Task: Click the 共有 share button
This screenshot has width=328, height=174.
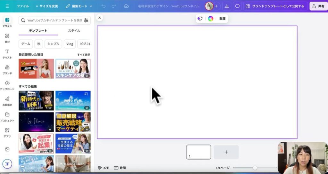Action: (318, 6)
